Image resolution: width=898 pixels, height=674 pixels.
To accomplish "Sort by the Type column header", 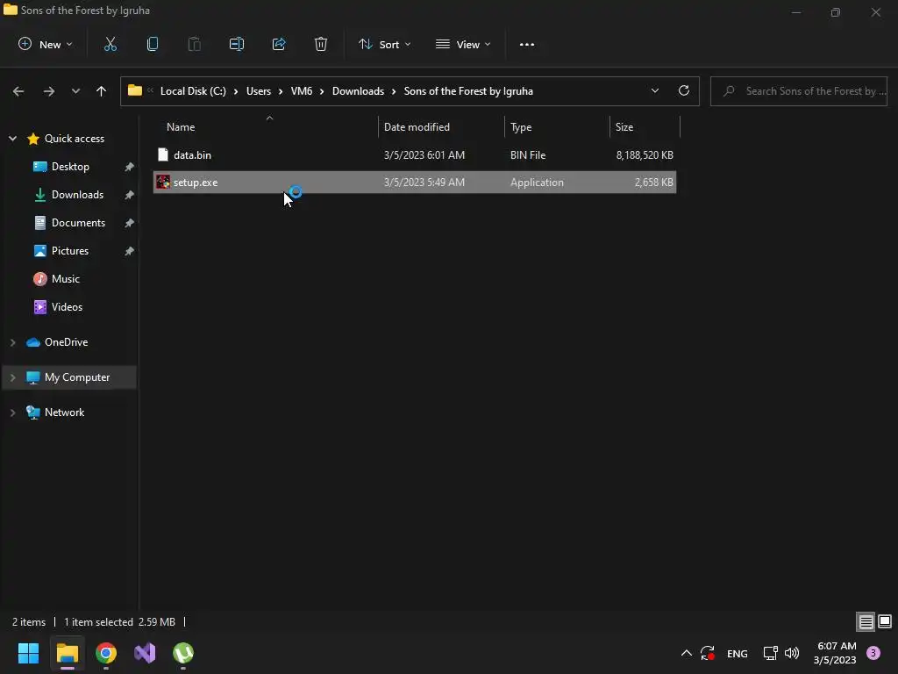I will [521, 126].
